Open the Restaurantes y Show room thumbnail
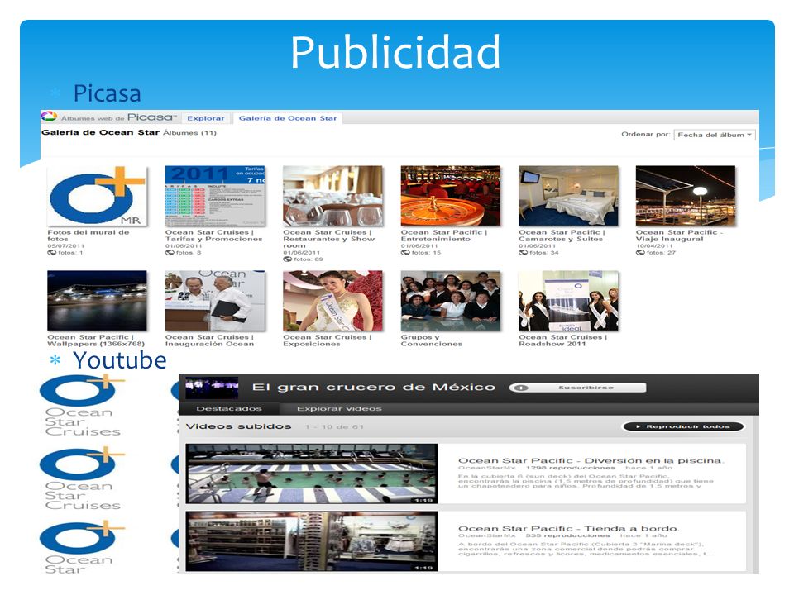 tap(332, 196)
